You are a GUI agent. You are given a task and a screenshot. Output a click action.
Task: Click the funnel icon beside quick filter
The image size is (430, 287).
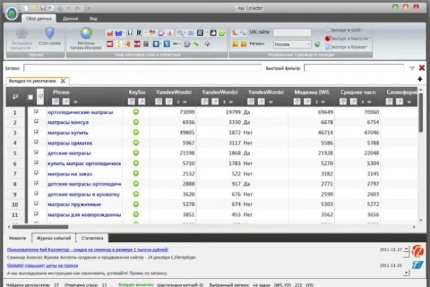[x=412, y=68]
